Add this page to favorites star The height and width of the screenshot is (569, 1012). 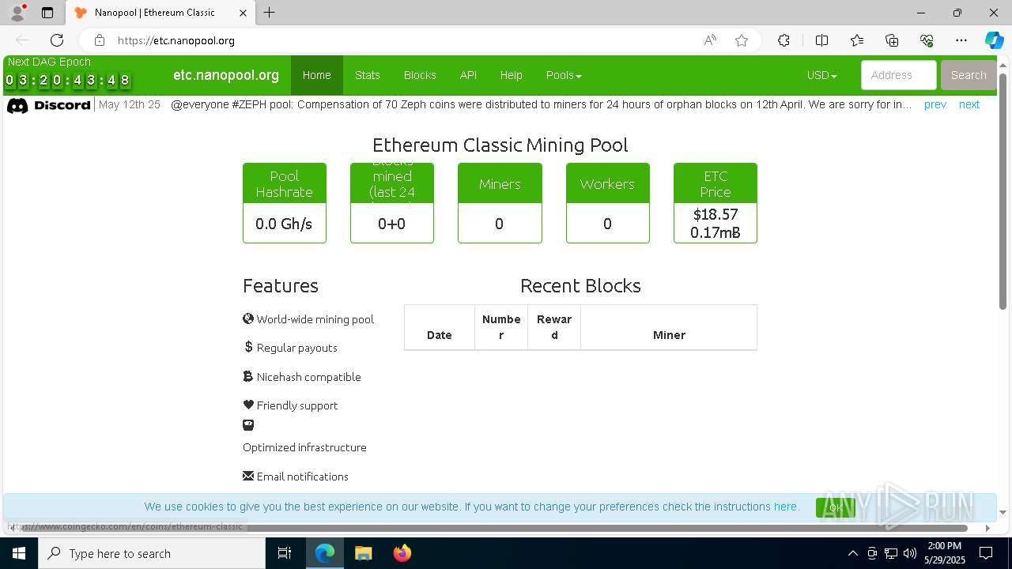point(742,40)
